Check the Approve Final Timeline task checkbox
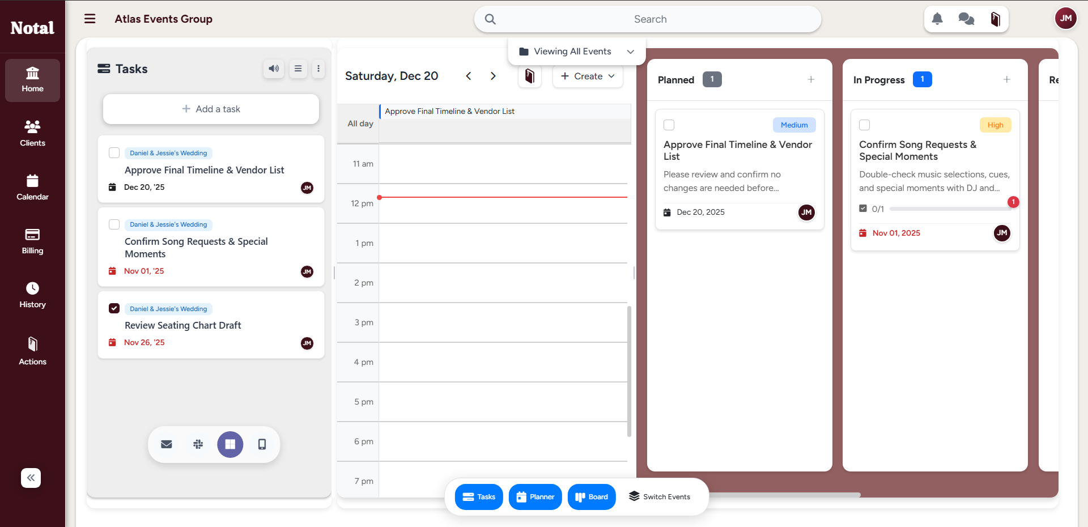1088x527 pixels. (x=114, y=153)
